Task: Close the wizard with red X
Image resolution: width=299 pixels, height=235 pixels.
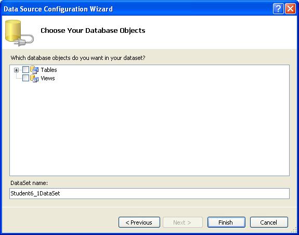Action: [290, 9]
